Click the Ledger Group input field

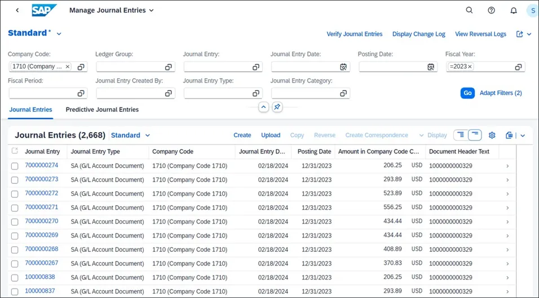coord(130,67)
